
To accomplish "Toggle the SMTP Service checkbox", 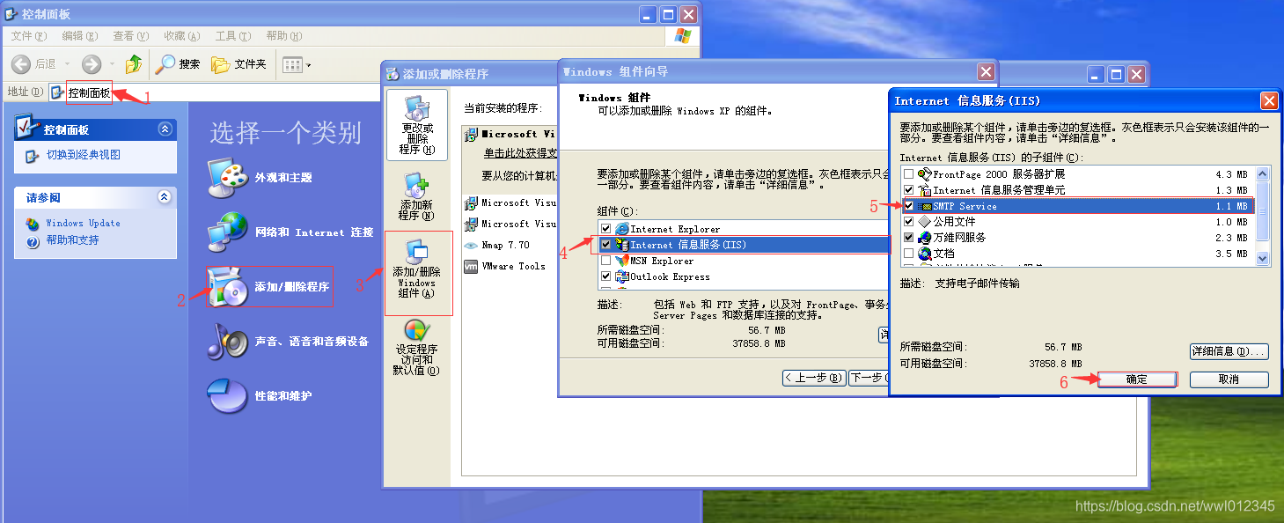I will pyautogui.click(x=909, y=206).
